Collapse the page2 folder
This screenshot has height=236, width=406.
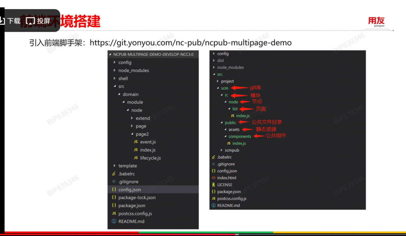click(x=132, y=134)
